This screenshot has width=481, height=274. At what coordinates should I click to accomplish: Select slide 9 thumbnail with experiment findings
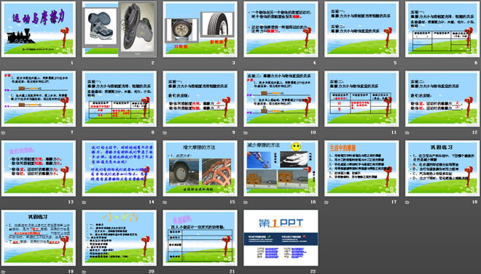click(200, 99)
